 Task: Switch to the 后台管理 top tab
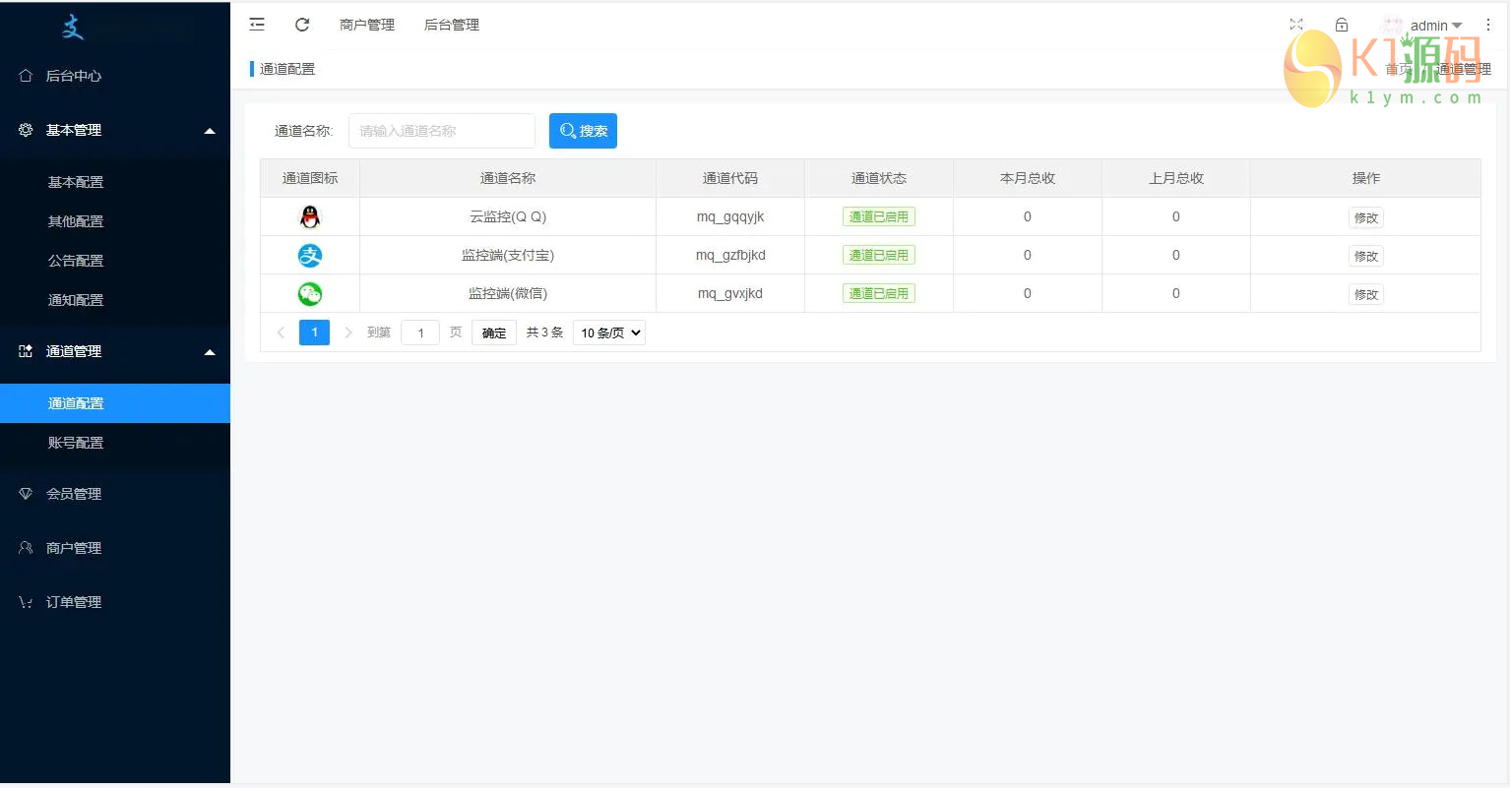451,25
